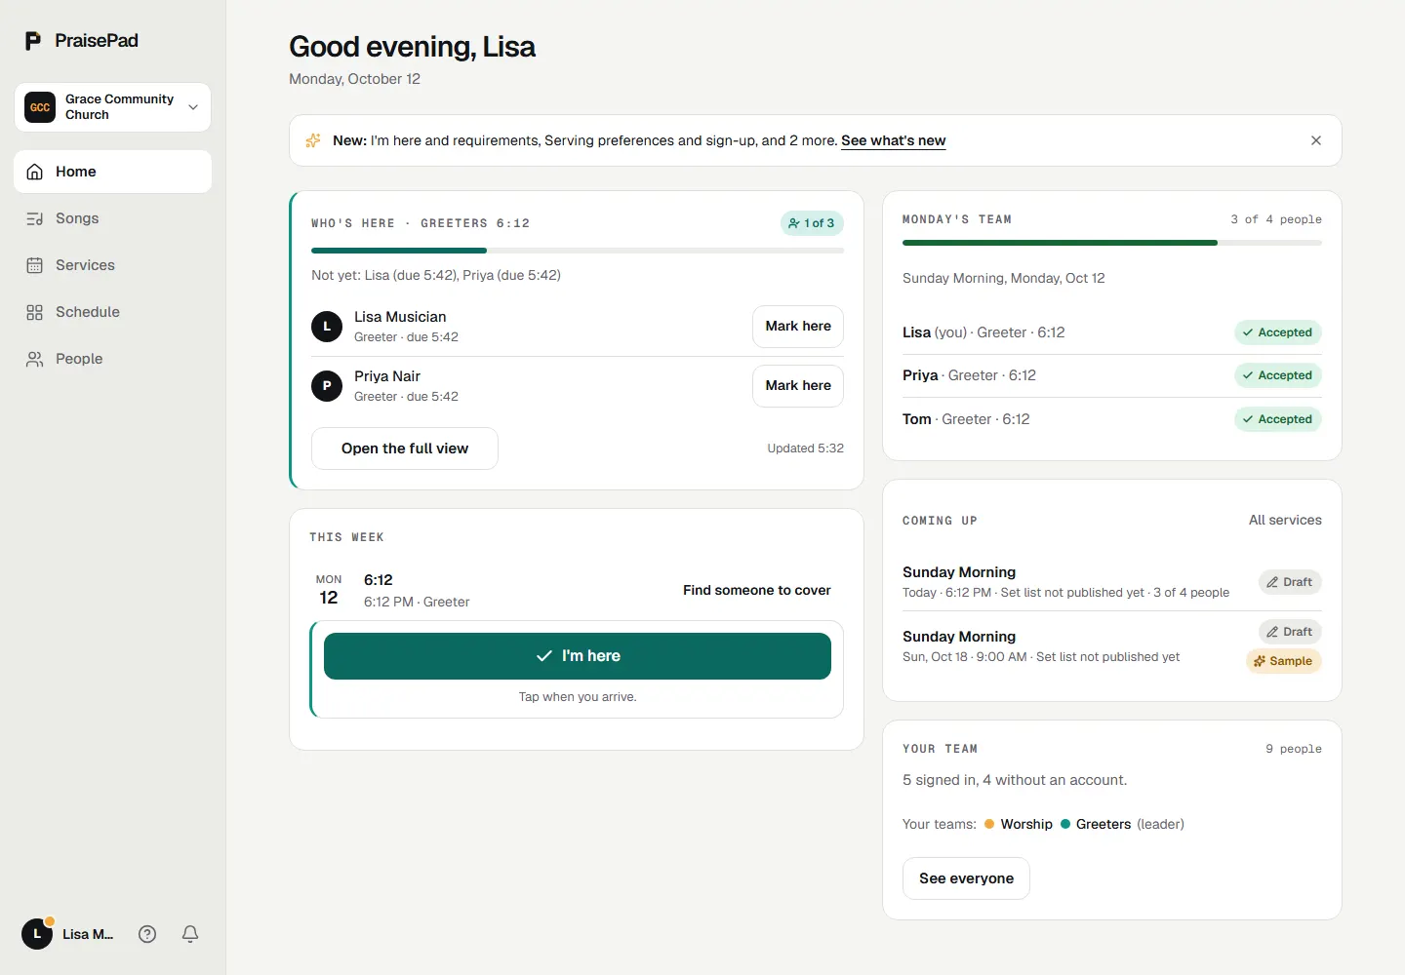Click the 'Updated 5:32' timestamp

tap(805, 448)
